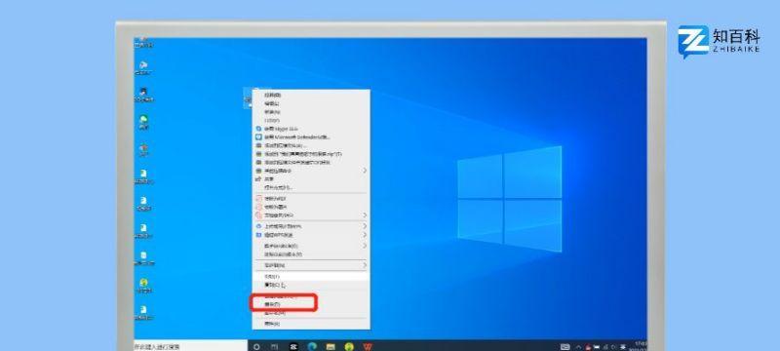Open Microsoft Edge from the taskbar
780x351 pixels.
pos(312,346)
